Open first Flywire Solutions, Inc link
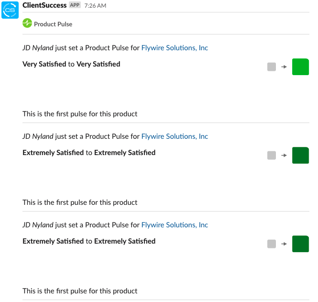Image resolution: width=318 pixels, height=302 pixels. 175,48
